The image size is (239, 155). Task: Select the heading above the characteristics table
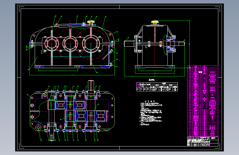pyautogui.click(x=152, y=80)
